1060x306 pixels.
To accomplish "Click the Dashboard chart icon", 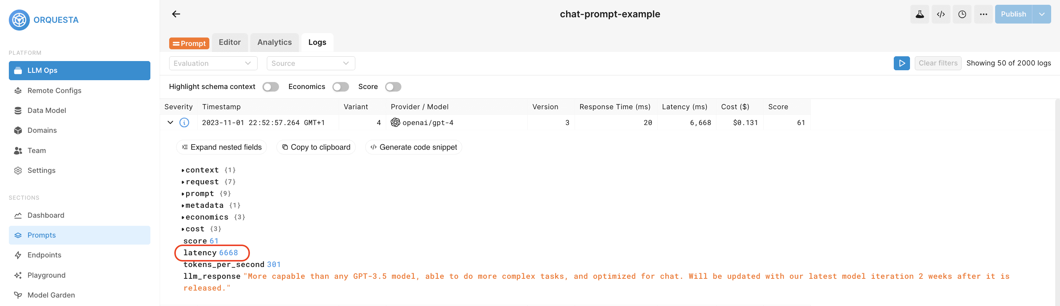I will click(18, 216).
